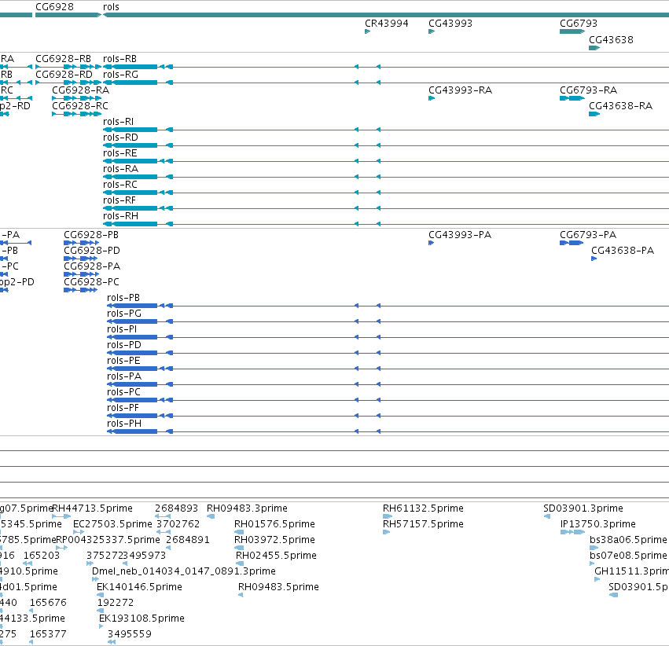The height and width of the screenshot is (646, 669).
Task: Select the bs38a06.5prime EST label
Action: click(x=628, y=540)
